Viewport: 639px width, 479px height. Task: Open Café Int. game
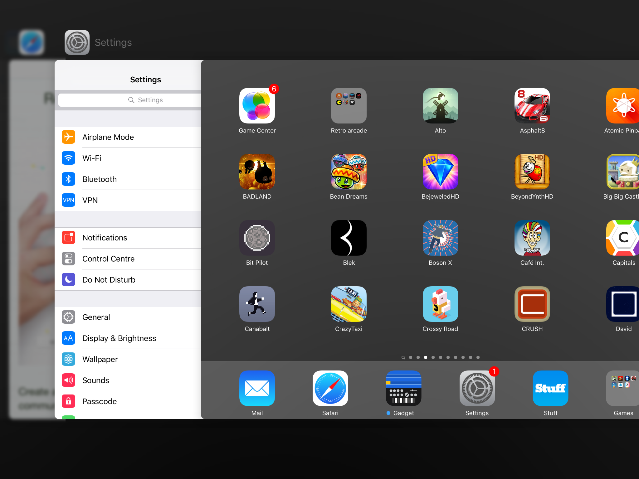(x=532, y=238)
